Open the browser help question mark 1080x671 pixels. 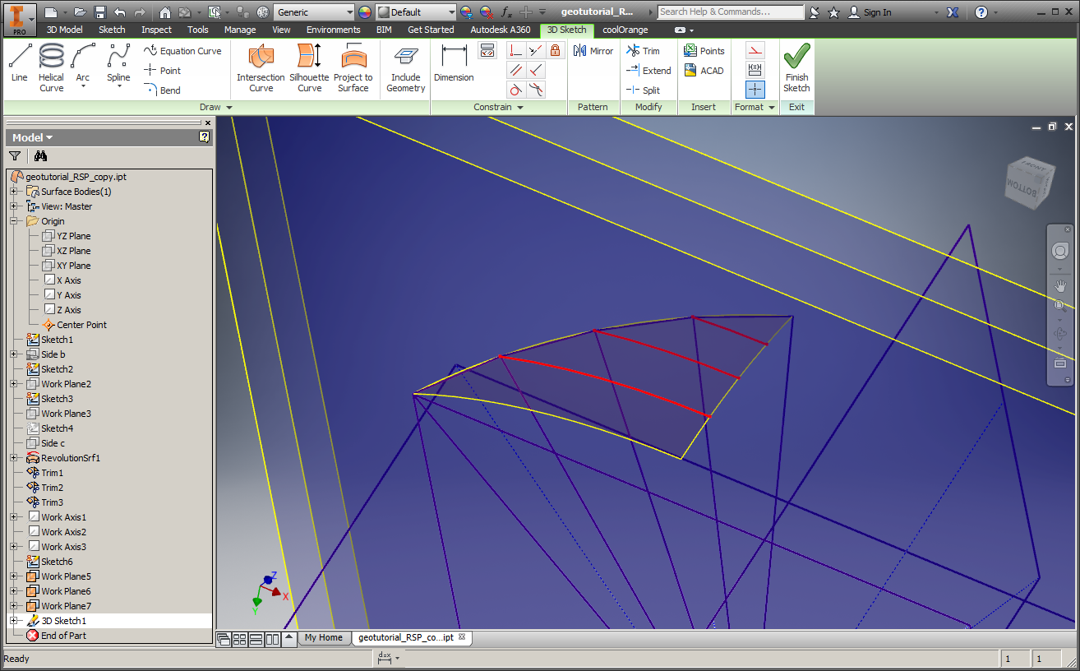[205, 137]
